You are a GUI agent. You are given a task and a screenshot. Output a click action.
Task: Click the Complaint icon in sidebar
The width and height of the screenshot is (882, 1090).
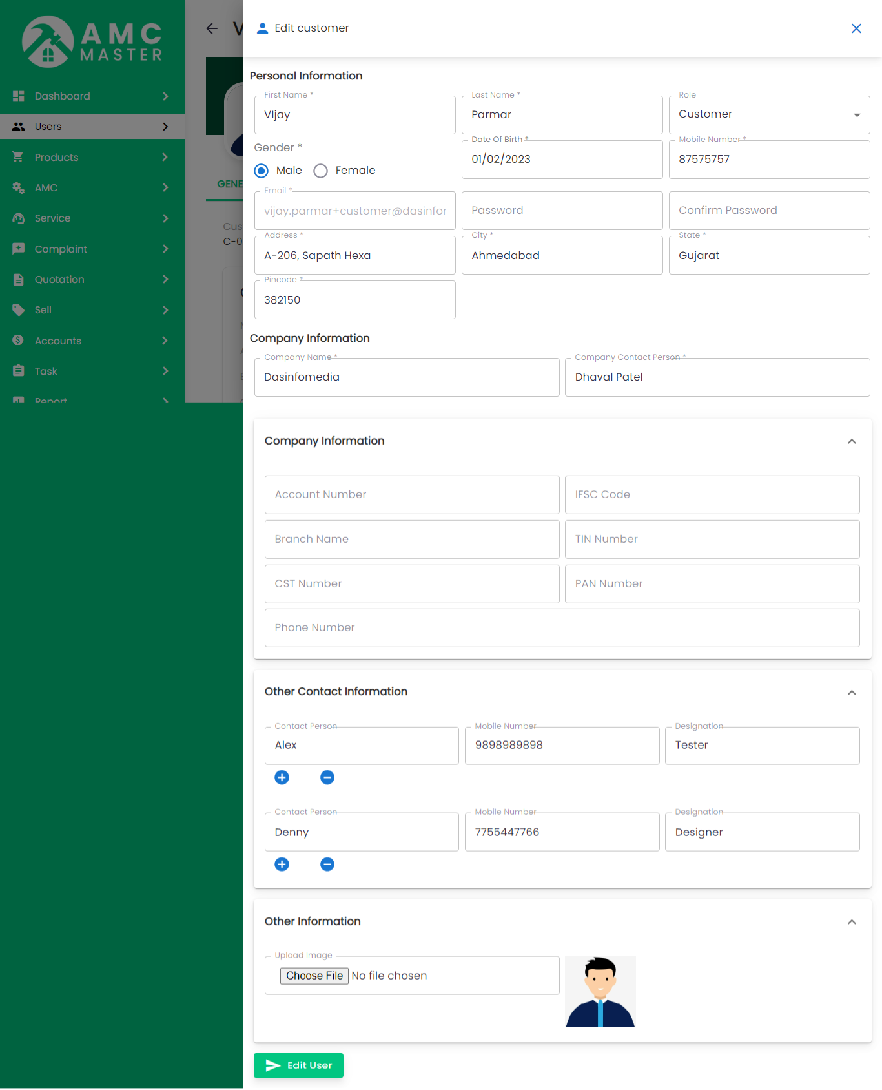coord(19,249)
